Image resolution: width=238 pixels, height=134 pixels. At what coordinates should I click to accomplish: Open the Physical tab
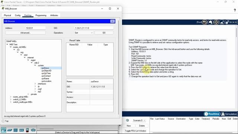coord(7,15)
